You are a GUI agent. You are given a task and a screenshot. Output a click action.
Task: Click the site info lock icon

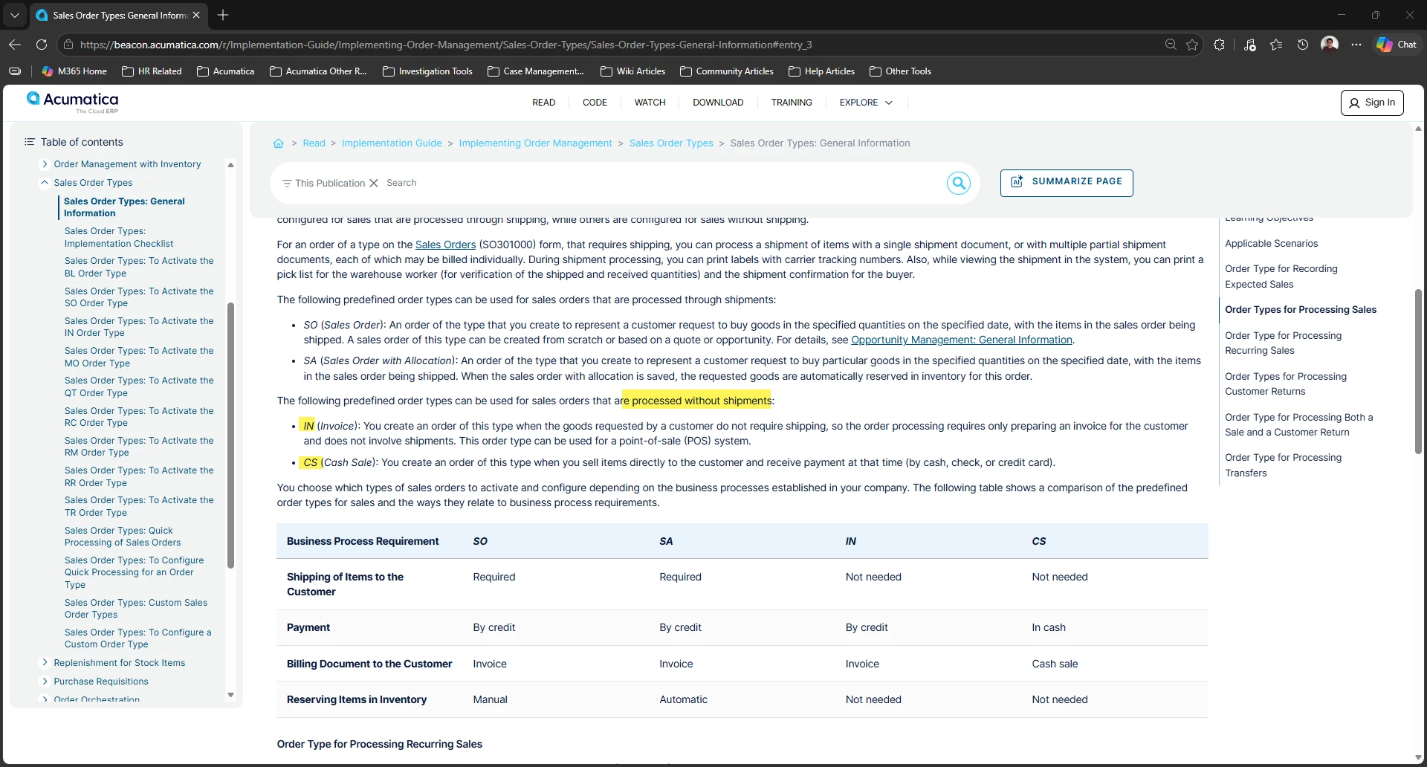pos(68,45)
